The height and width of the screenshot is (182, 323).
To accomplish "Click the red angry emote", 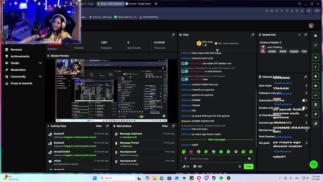I will point(191,152).
